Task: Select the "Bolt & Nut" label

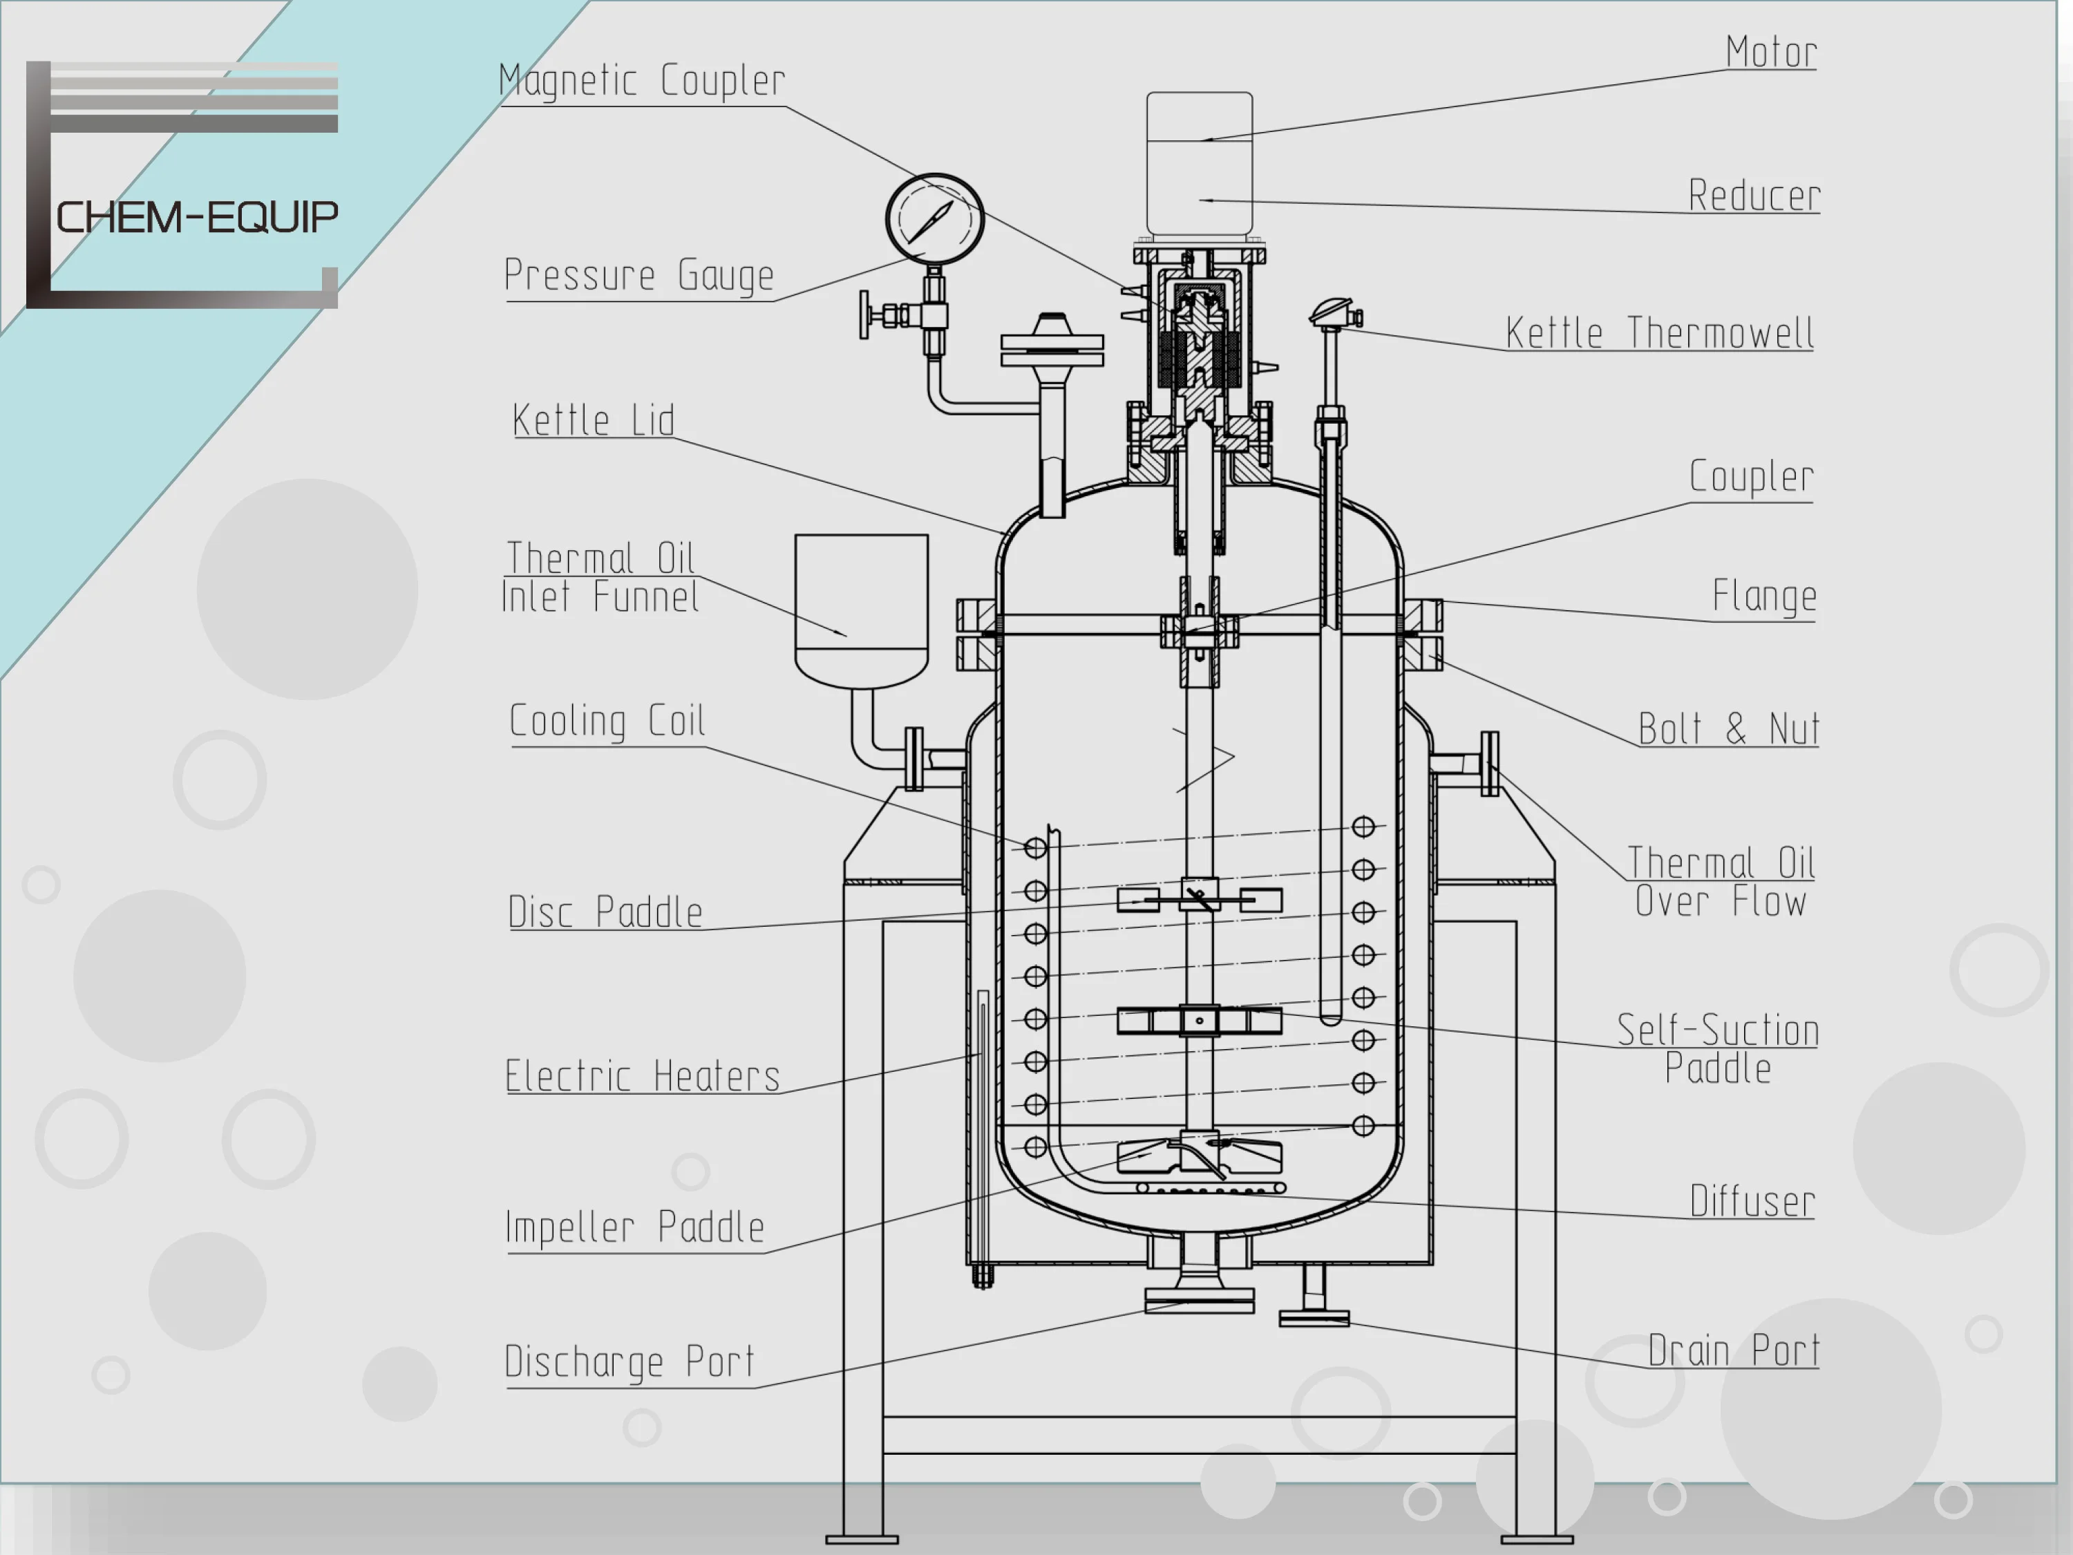Action: [x=1729, y=728]
